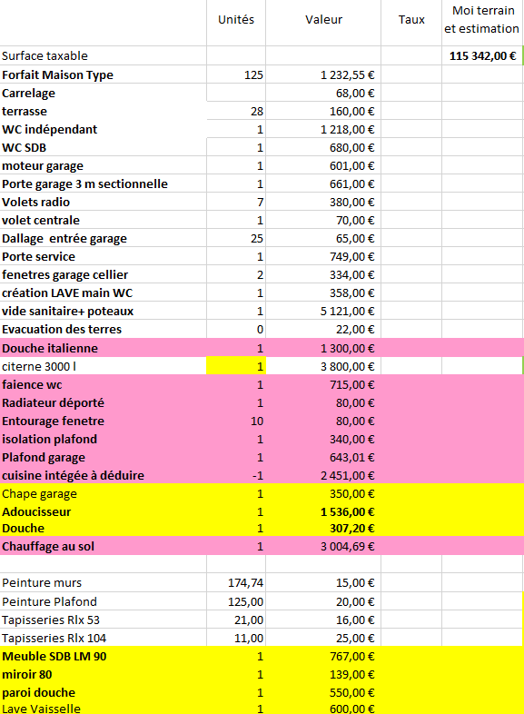Click the paroi douche value 550,00 €
Screen dimensions: 524x714
tap(323, 692)
